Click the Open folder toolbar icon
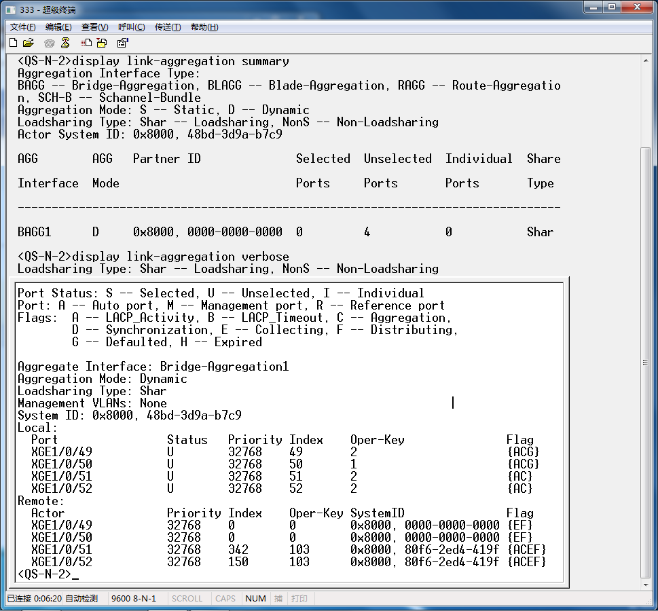Image resolution: width=658 pixels, height=611 pixels. tap(29, 43)
